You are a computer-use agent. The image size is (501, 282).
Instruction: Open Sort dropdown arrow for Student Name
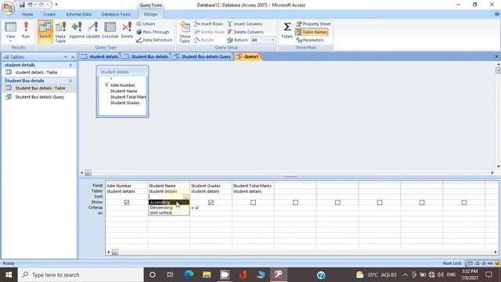[x=186, y=197]
